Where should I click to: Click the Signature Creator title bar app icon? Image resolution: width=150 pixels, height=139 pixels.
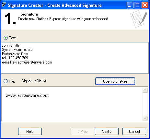click(x=4, y=5)
